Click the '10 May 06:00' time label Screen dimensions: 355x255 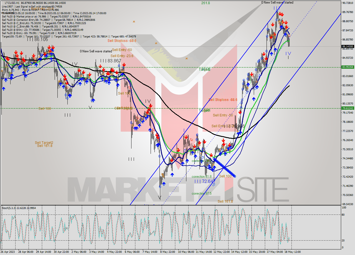tap(186, 252)
